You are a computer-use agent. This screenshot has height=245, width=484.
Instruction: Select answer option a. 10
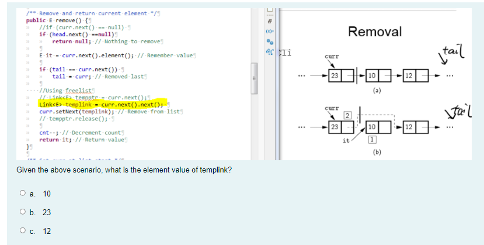click(x=23, y=193)
